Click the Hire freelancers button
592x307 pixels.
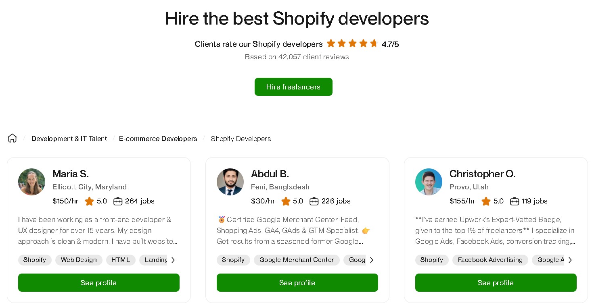(293, 87)
